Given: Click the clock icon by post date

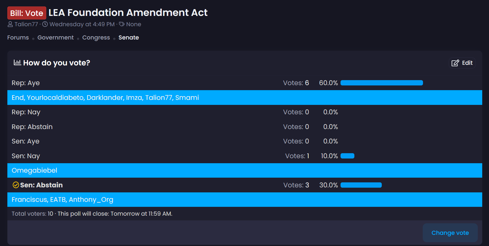Looking at the screenshot, I should click(x=45, y=24).
